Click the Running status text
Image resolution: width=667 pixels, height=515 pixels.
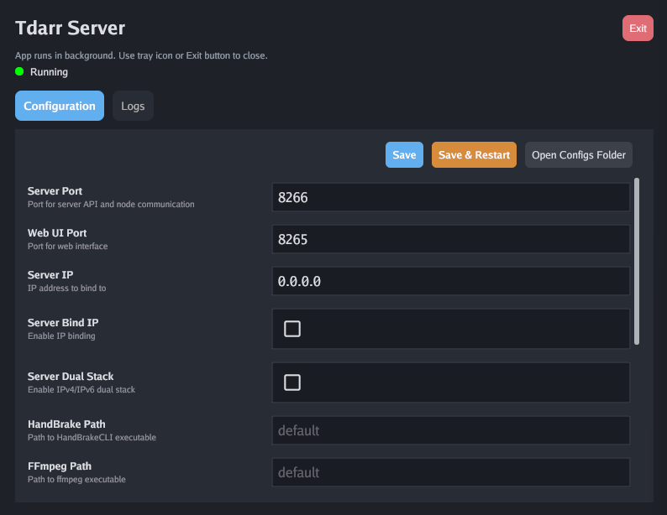click(49, 72)
